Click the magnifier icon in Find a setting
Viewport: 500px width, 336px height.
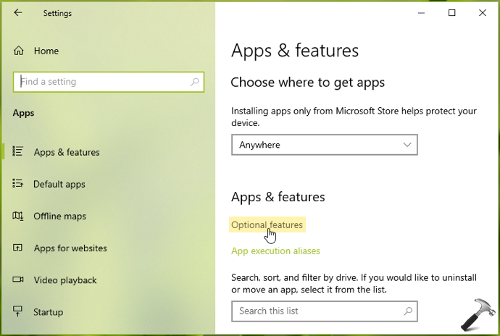[x=194, y=82]
